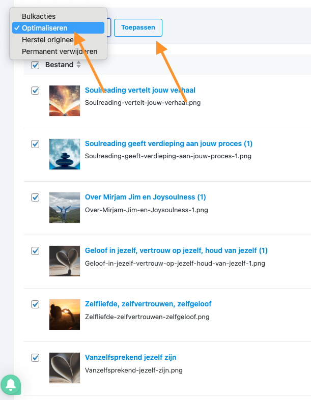Open the heart-shaped book pages thumbnail for Geloof
This screenshot has width=311, height=400.
[65, 261]
